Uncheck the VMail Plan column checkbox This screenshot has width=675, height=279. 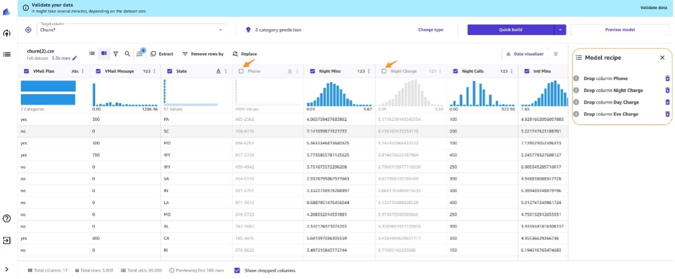[27, 71]
